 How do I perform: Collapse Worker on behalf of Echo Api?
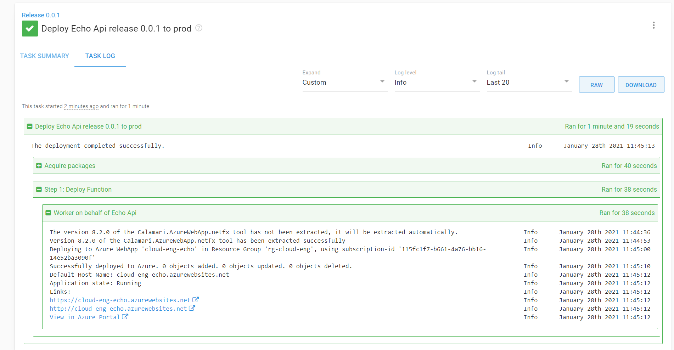[x=48, y=213]
